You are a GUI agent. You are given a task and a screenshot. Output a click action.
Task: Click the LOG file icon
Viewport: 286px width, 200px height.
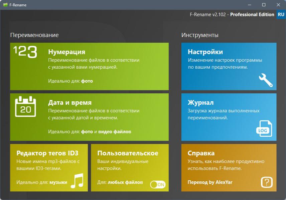click(264, 128)
